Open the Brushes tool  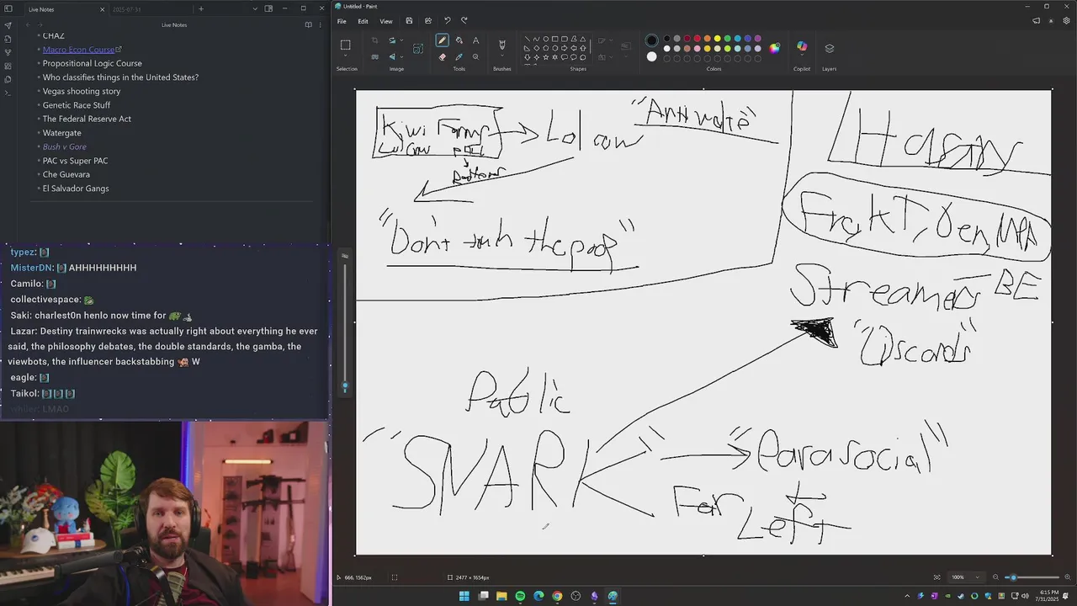(x=502, y=44)
